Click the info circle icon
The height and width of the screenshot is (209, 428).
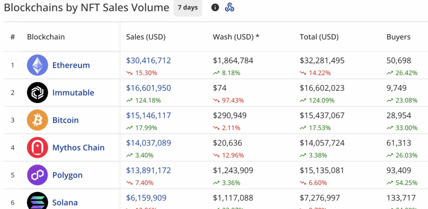pos(215,8)
